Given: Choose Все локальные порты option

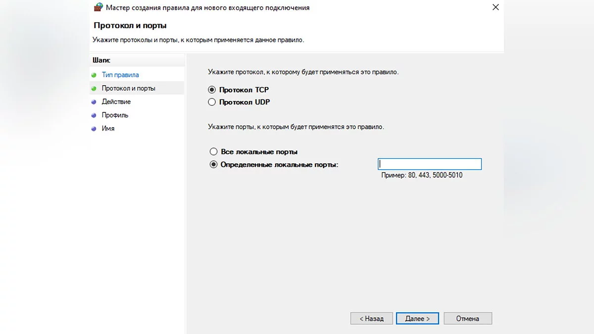Looking at the screenshot, I should pyautogui.click(x=213, y=152).
